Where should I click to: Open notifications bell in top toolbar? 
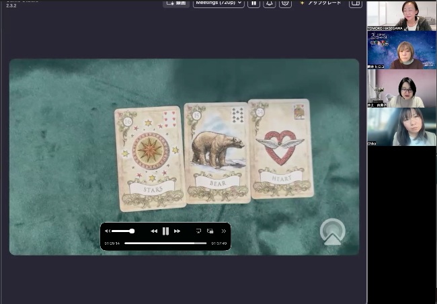[x=269, y=3]
